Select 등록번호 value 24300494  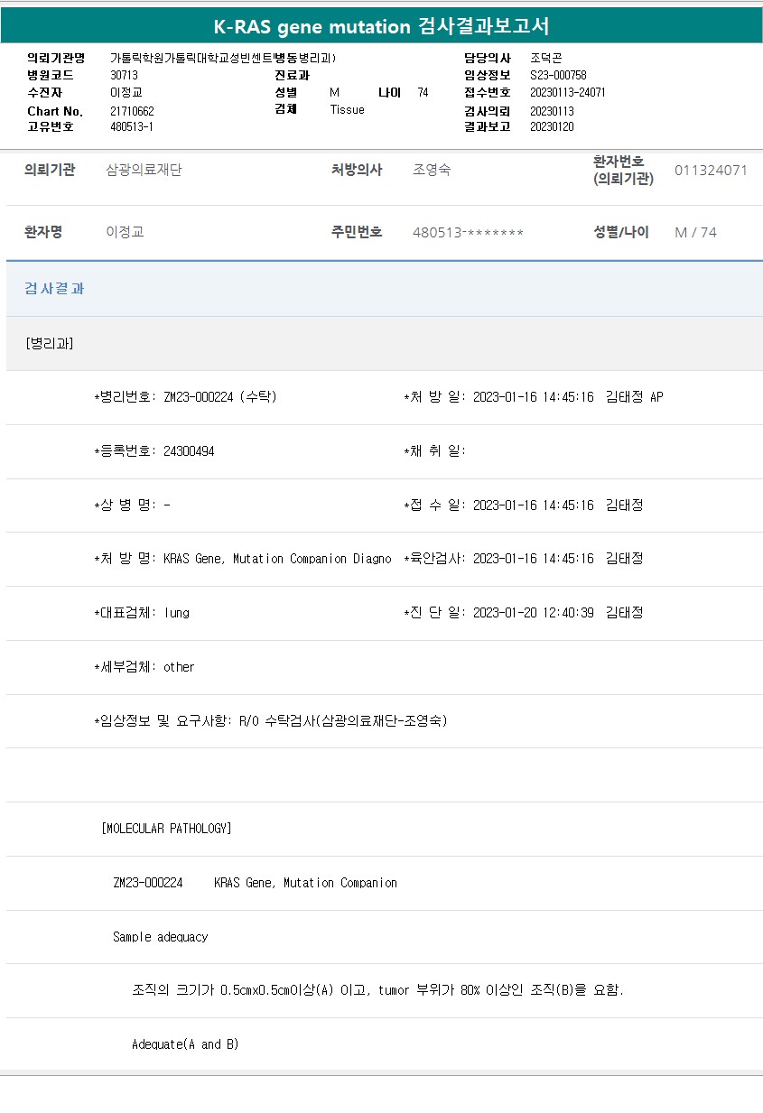[x=189, y=451]
